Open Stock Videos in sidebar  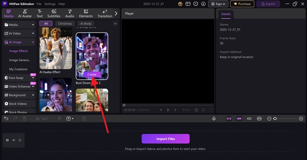[19, 104]
